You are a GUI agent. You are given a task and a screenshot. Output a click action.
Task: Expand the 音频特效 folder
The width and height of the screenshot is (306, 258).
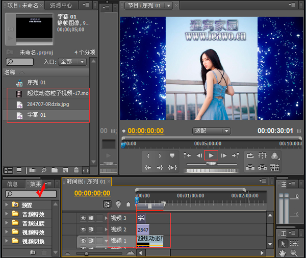click(7, 214)
